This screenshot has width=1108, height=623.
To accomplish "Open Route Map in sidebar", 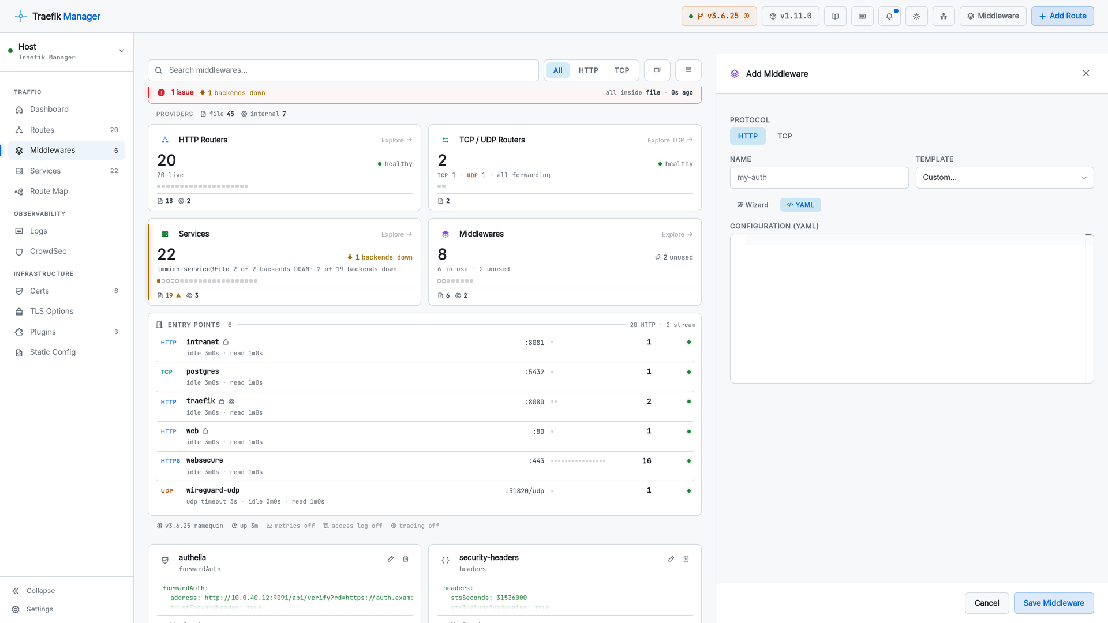I will [66, 192].
